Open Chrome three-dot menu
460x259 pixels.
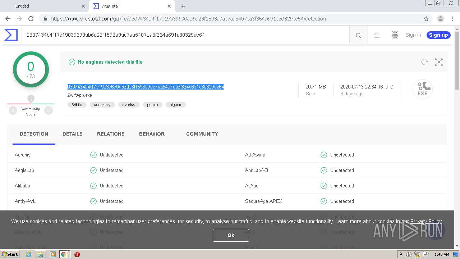click(x=452, y=19)
